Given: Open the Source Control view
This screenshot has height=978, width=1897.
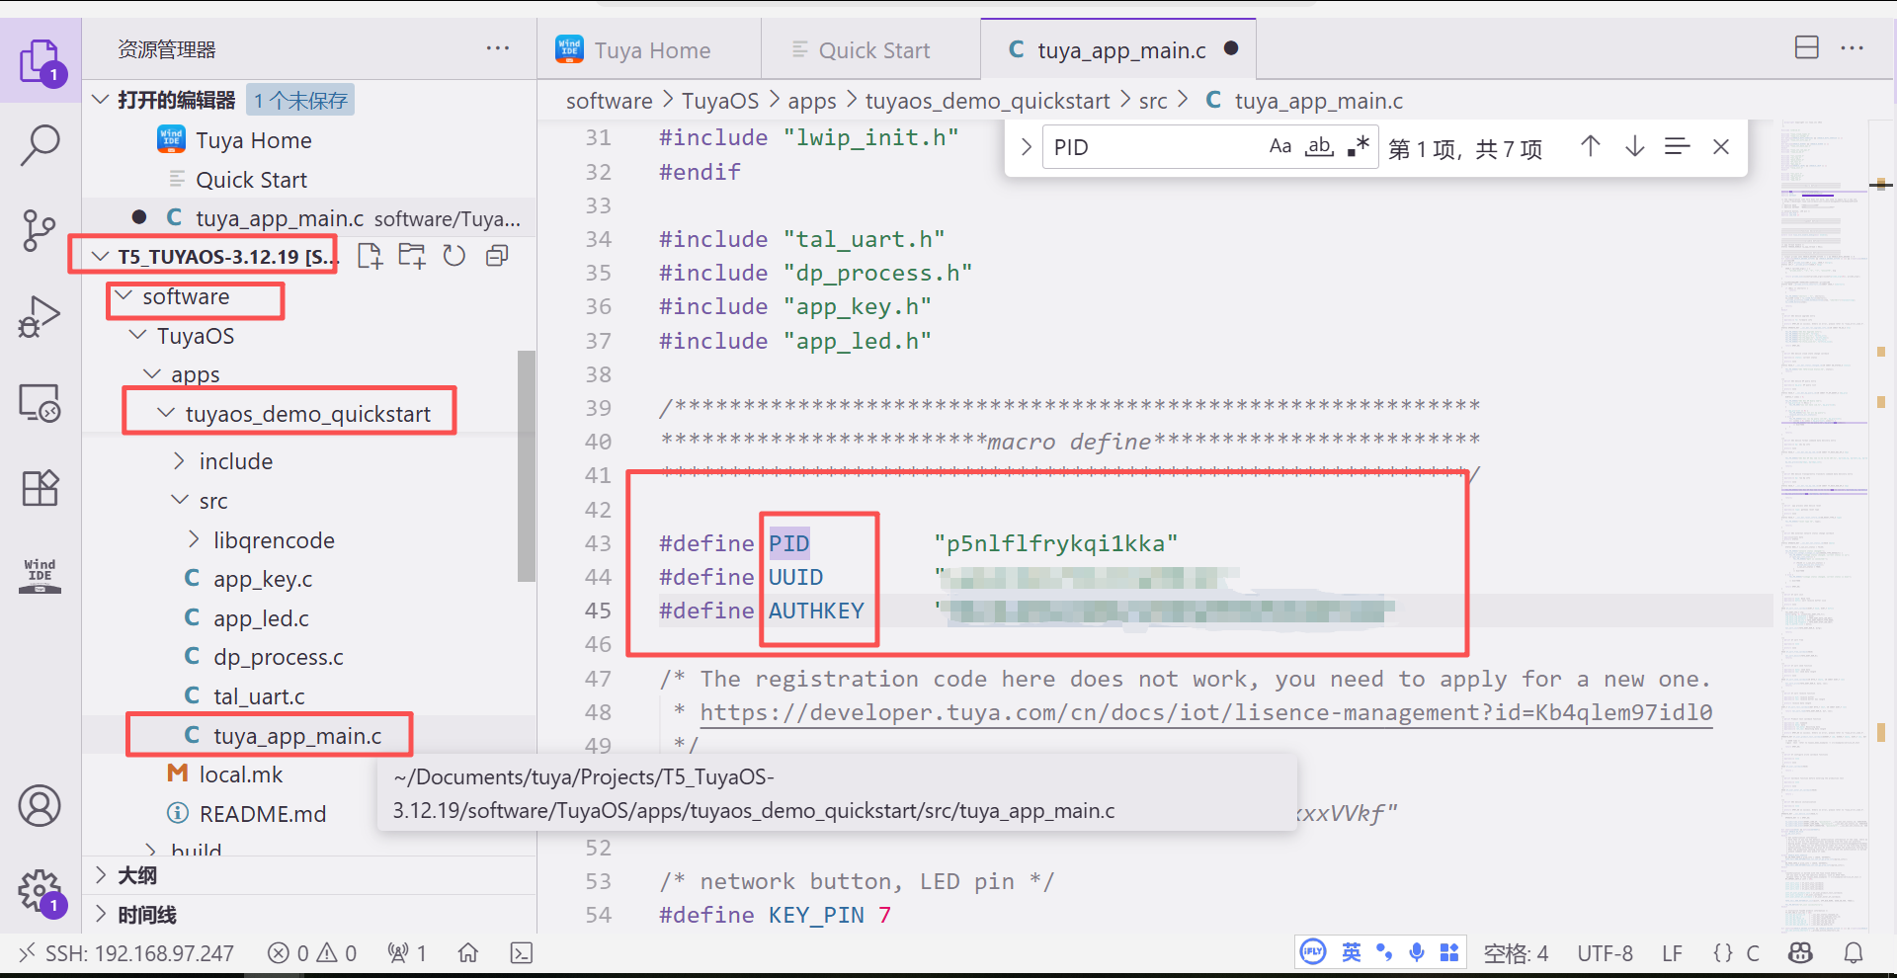Looking at the screenshot, I should tap(41, 230).
